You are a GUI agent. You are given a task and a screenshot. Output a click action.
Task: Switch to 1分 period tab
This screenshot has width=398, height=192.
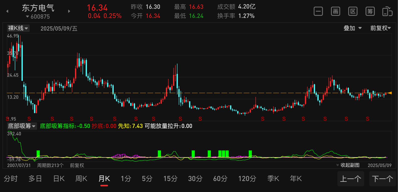coord(126,179)
